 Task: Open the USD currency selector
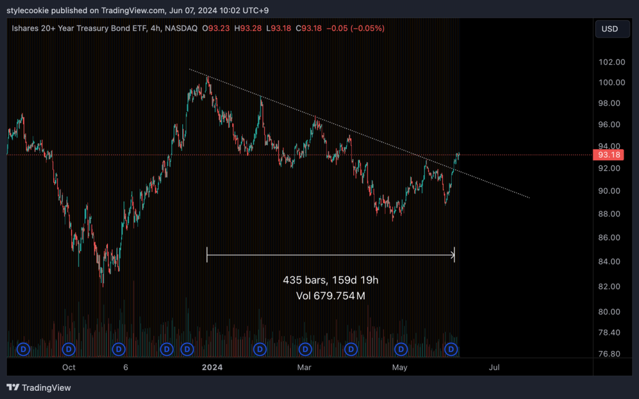(x=610, y=29)
